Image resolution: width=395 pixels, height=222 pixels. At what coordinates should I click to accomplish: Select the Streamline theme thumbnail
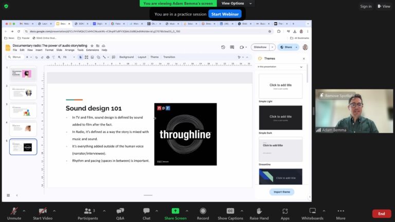coord(281,150)
